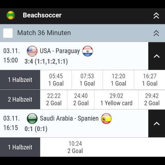The width and height of the screenshot is (165, 165).
Task: Collapse the USA - Paraguay match details
Action: click(x=157, y=56)
